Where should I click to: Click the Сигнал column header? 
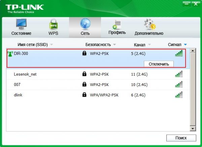[x=174, y=45]
